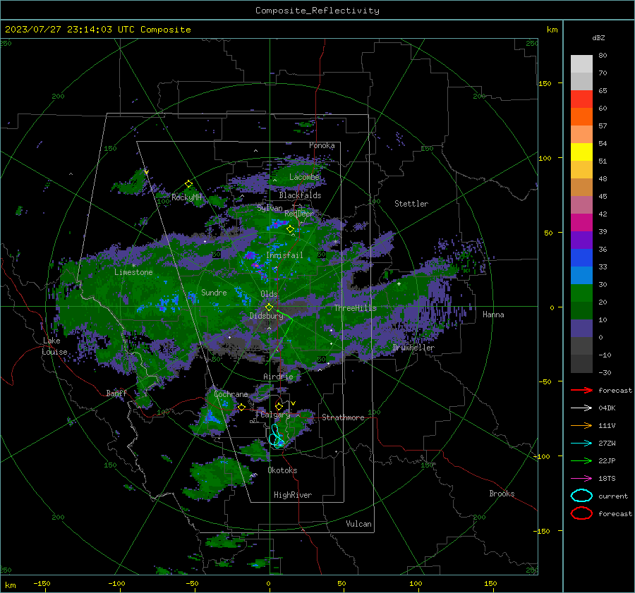635x593 pixels.
Task: Select the yellow diamond marker below RedDeer
Action: point(291,229)
